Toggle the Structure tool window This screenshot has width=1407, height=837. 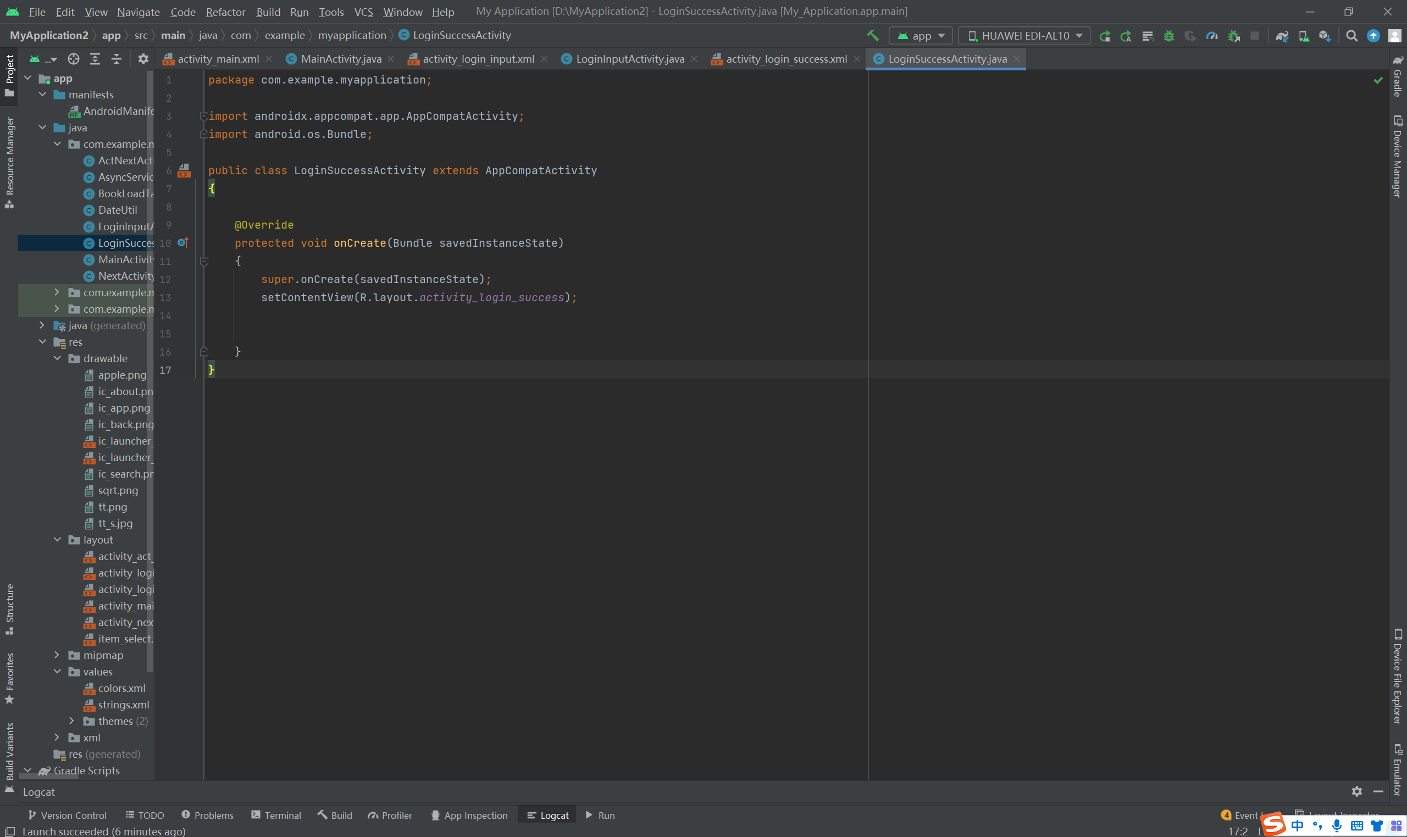9,609
